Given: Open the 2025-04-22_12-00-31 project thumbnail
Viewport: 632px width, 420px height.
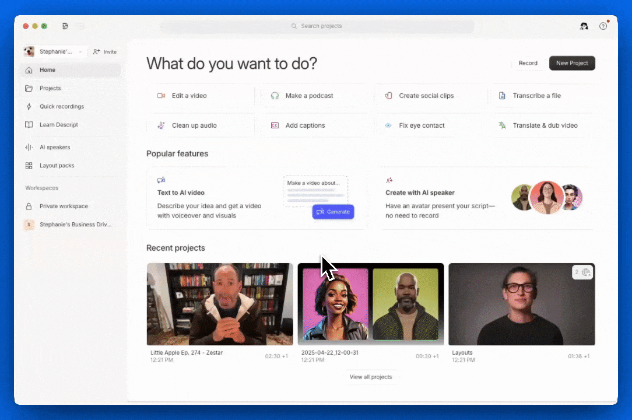Looking at the screenshot, I should tap(371, 304).
